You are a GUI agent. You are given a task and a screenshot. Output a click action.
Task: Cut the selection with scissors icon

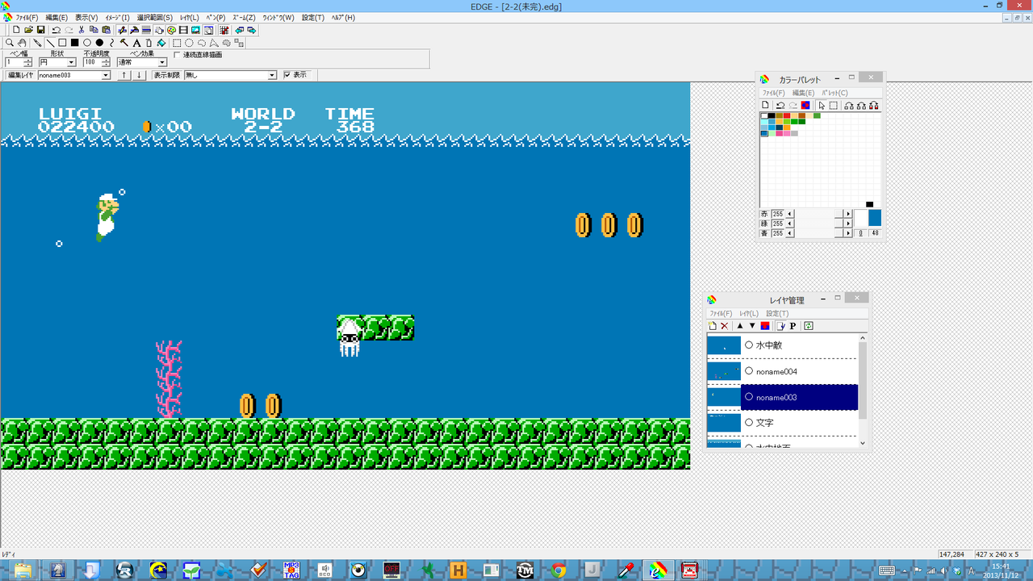coord(82,30)
